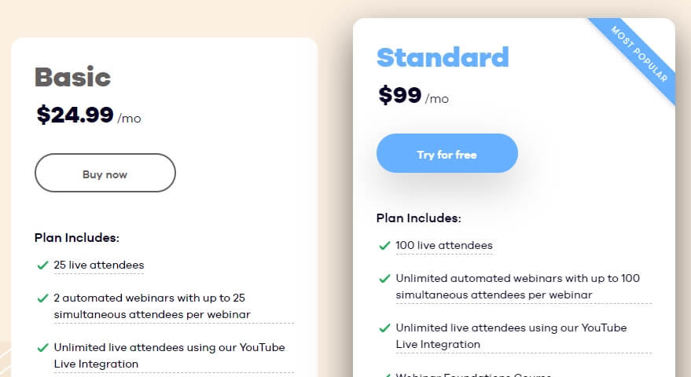Click the Standard plan heading
The image size is (691, 377).
(x=443, y=57)
